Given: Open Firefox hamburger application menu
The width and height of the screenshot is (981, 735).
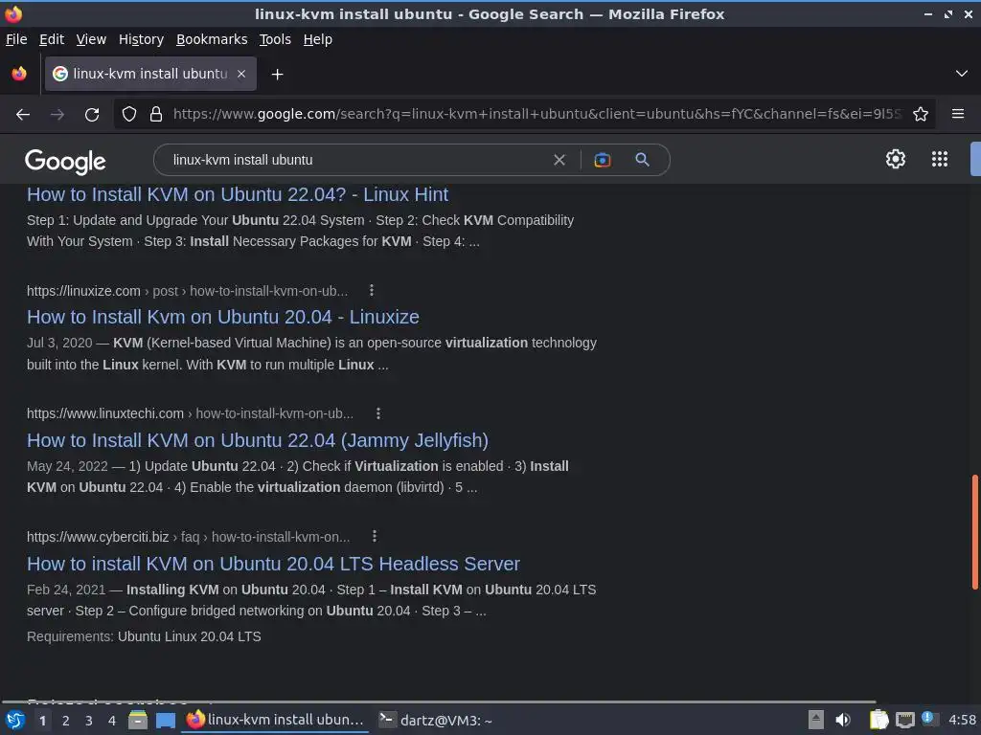Looking at the screenshot, I should coord(958,114).
